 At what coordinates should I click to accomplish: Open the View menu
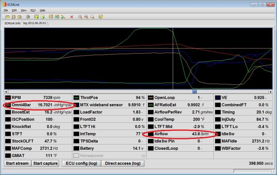tap(24, 10)
